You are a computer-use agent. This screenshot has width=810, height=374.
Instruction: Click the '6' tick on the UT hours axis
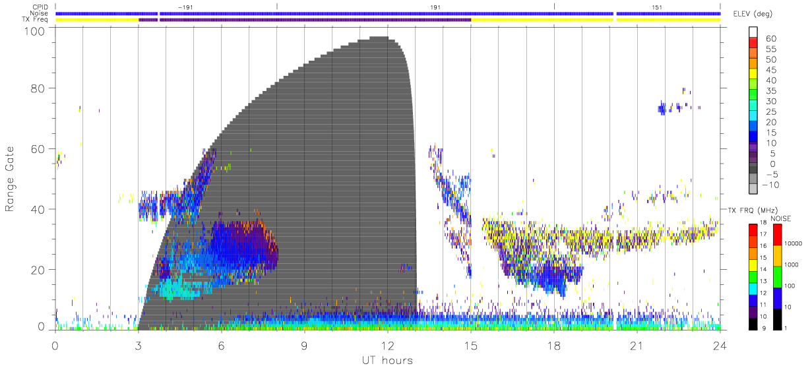click(x=221, y=346)
